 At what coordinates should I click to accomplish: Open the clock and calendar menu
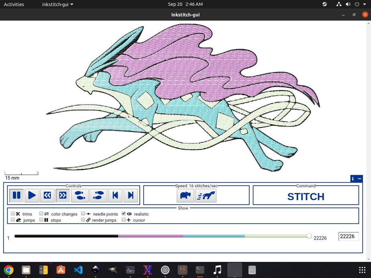pos(185,4)
